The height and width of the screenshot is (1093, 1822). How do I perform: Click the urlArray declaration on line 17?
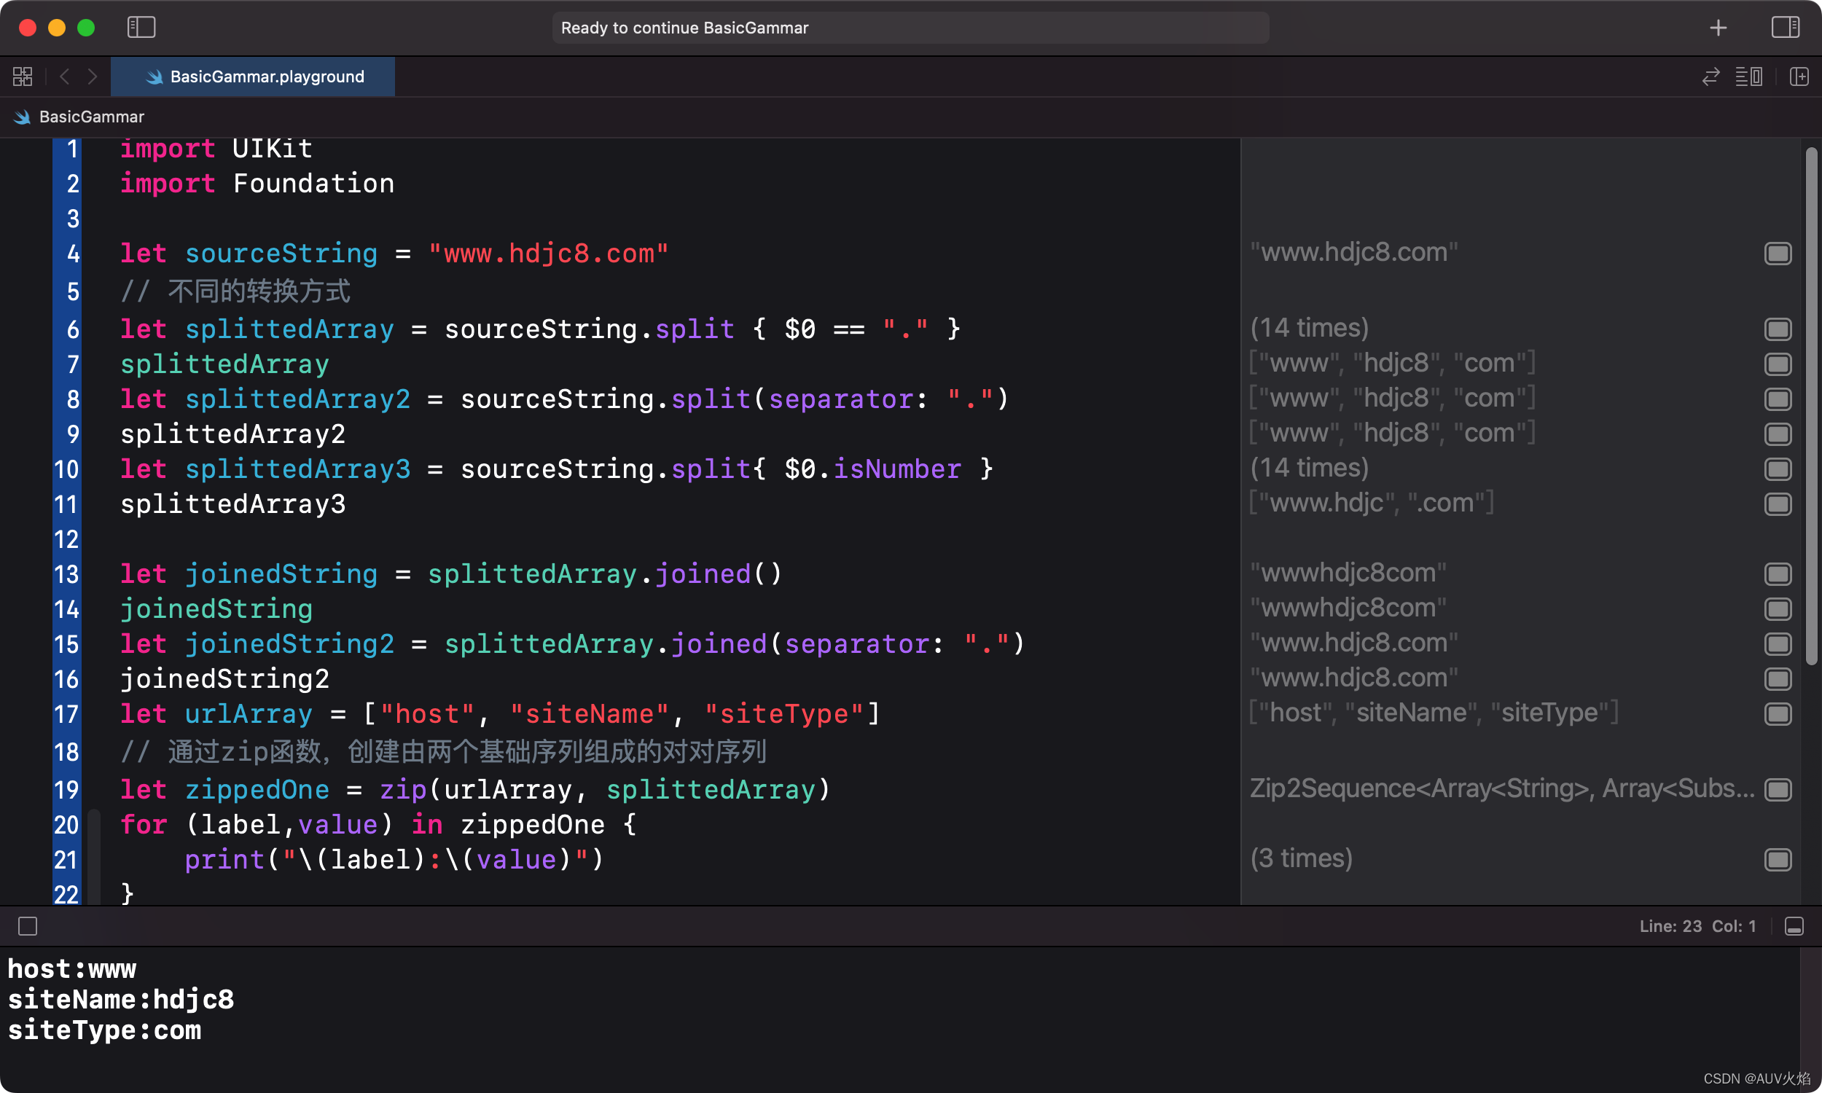[249, 713]
